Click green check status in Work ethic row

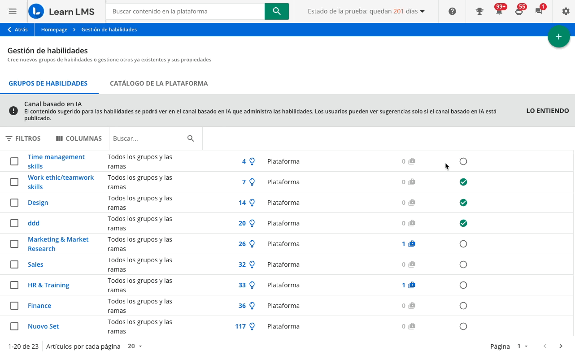[x=463, y=182]
